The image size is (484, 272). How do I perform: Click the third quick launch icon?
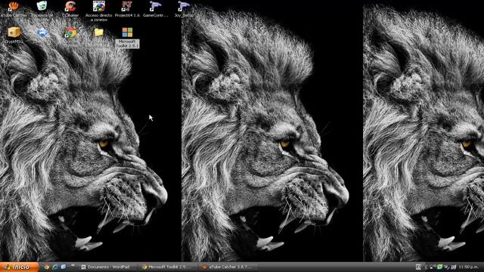tap(64, 267)
